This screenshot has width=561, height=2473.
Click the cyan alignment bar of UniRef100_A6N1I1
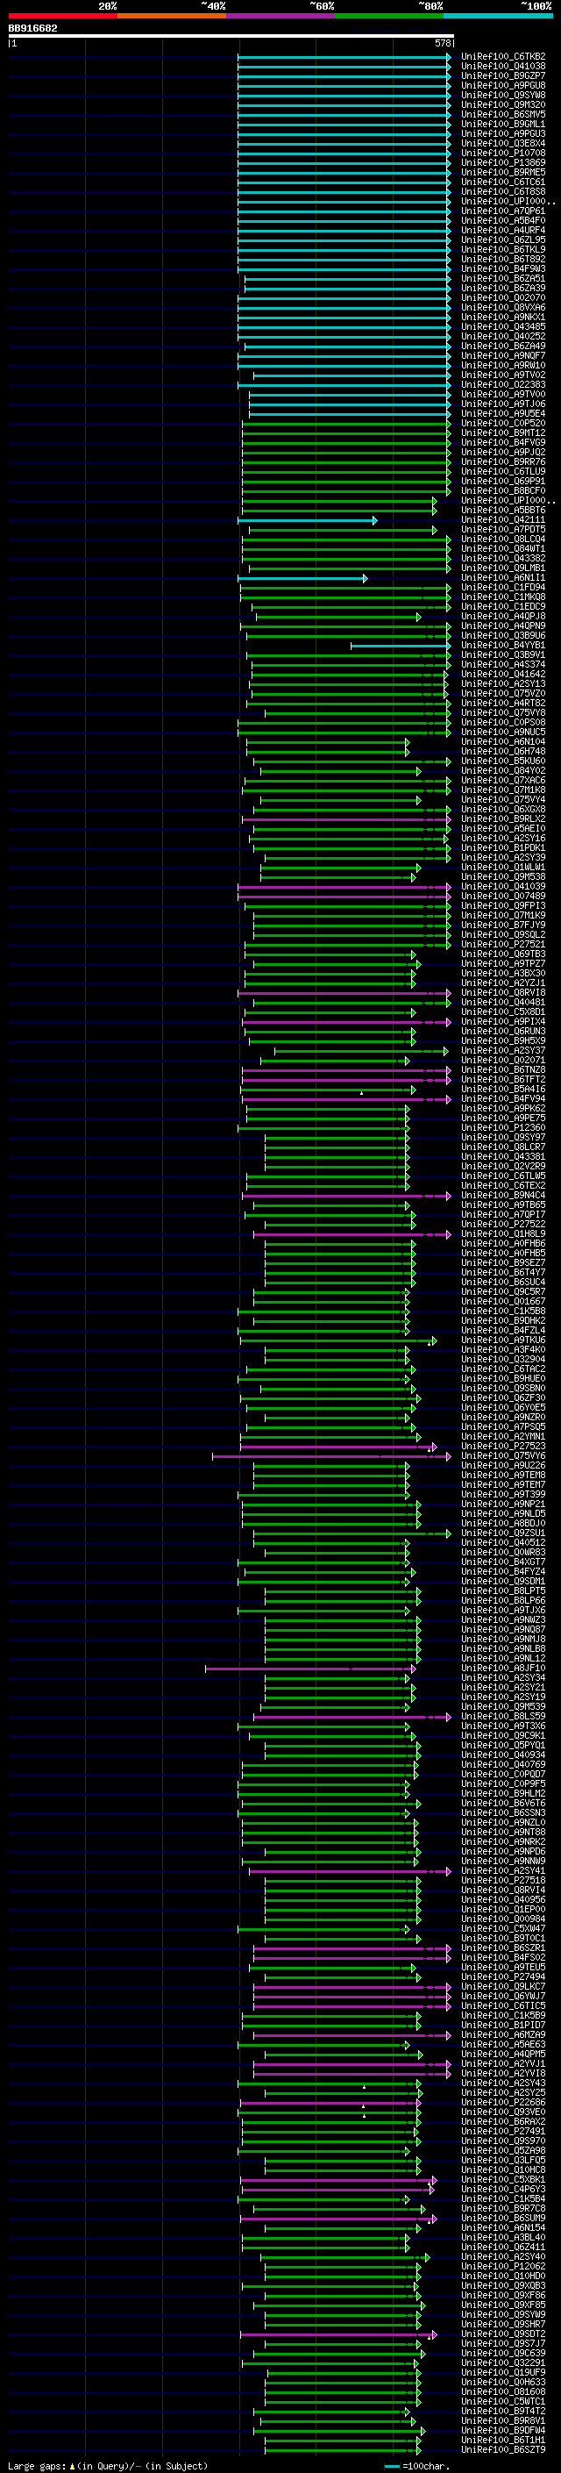(x=302, y=578)
